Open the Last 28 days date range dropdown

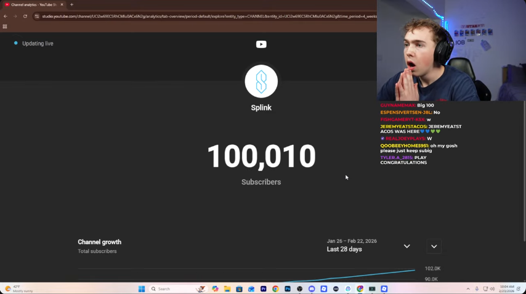(x=368, y=246)
